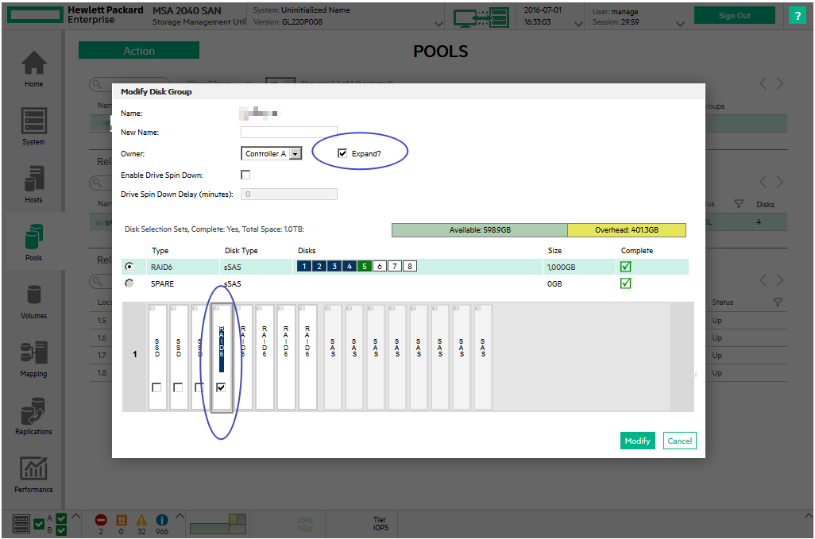
Task: Click the Tier IOPS footer label
Action: pyautogui.click(x=380, y=523)
